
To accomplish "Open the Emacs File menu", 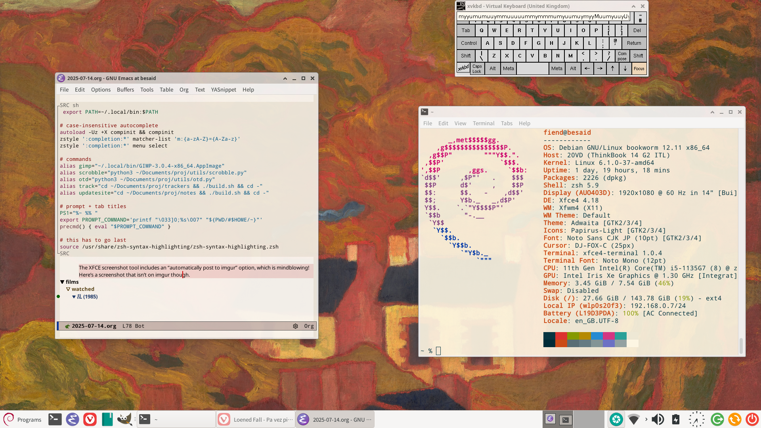I will [64, 90].
